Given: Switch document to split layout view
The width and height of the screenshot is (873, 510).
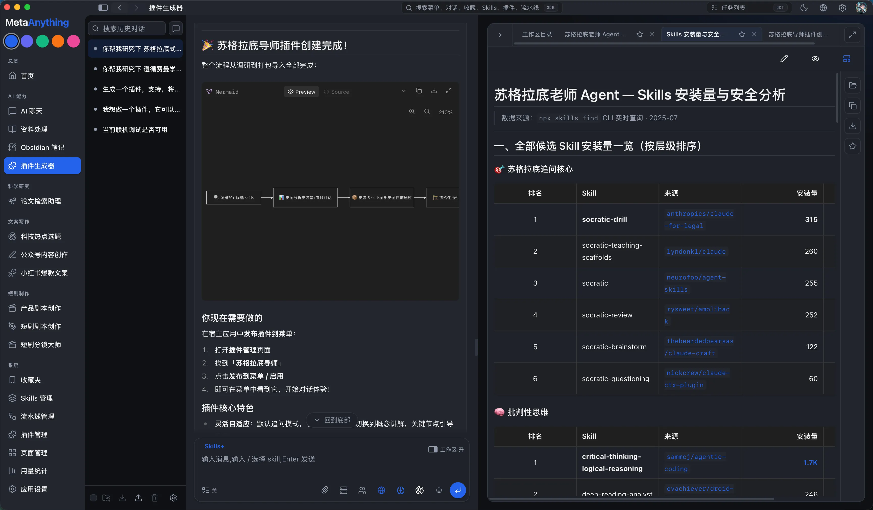Looking at the screenshot, I should (x=847, y=59).
